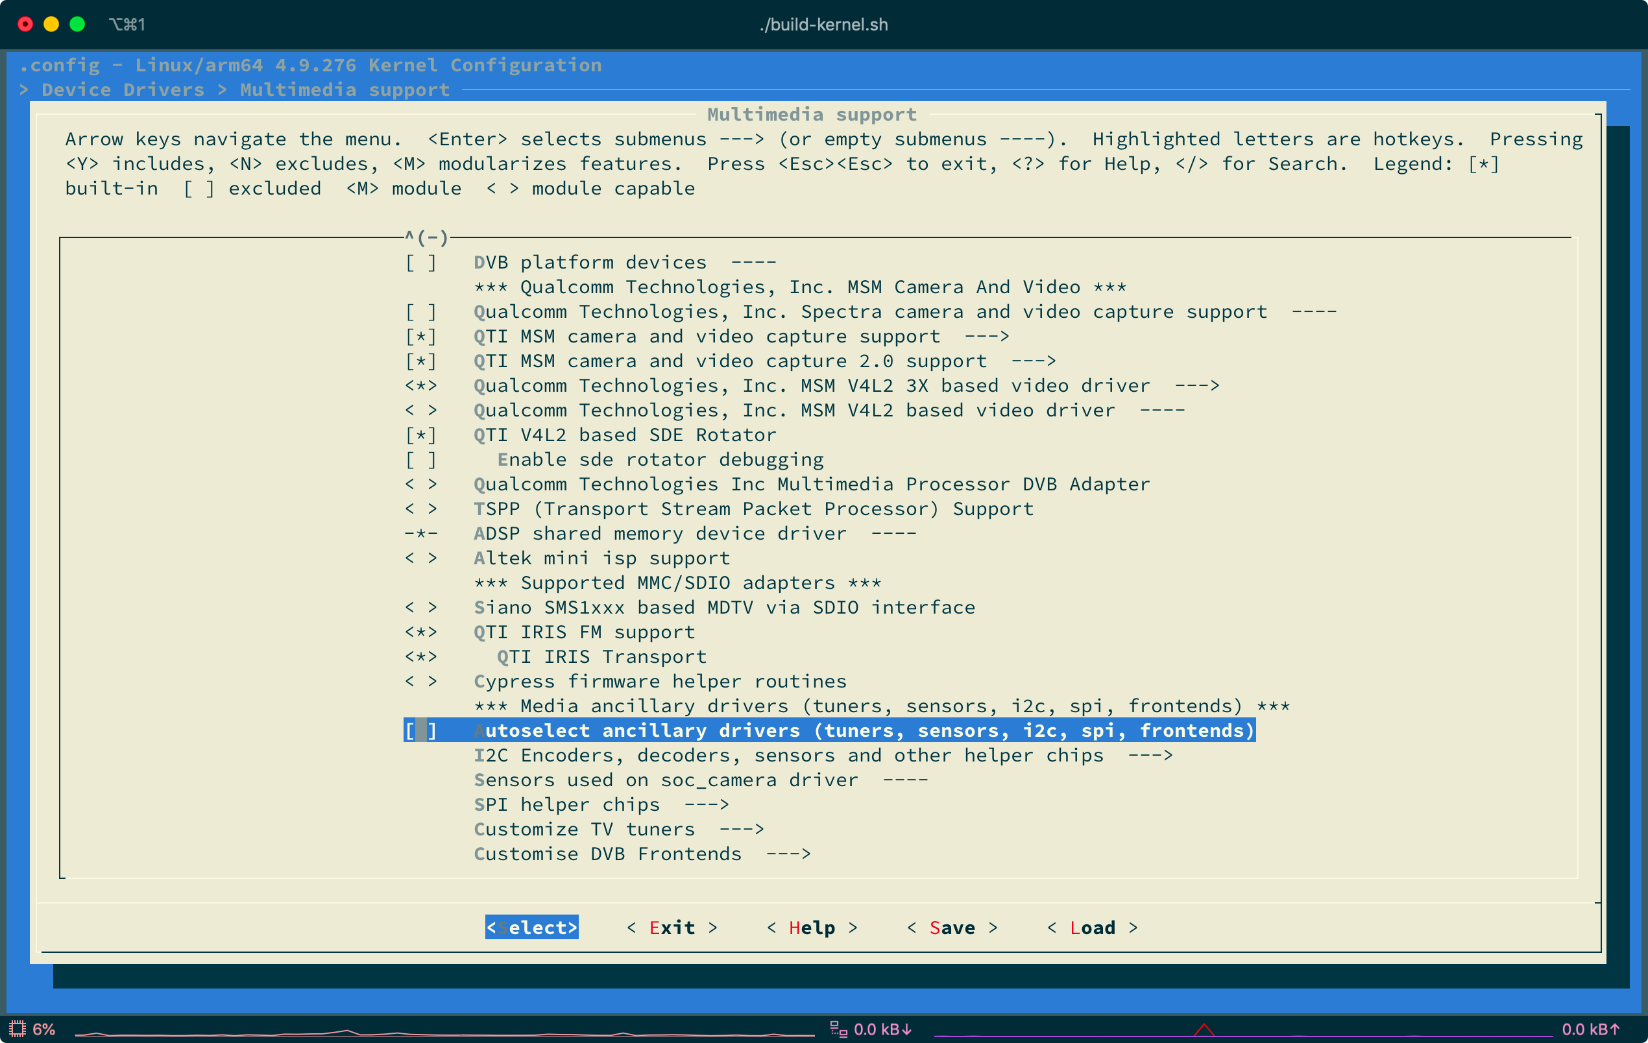Click the upload speed arrow indicator
Screen dimensions: 1648x1043
(1615, 1029)
